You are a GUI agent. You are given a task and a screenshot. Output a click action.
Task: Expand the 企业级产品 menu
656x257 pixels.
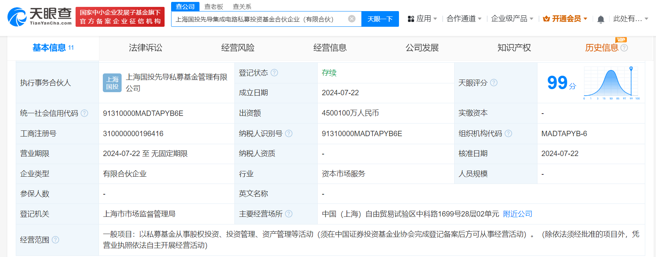click(x=512, y=19)
